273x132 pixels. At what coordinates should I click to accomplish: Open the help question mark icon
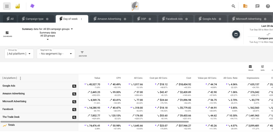(x=268, y=6)
